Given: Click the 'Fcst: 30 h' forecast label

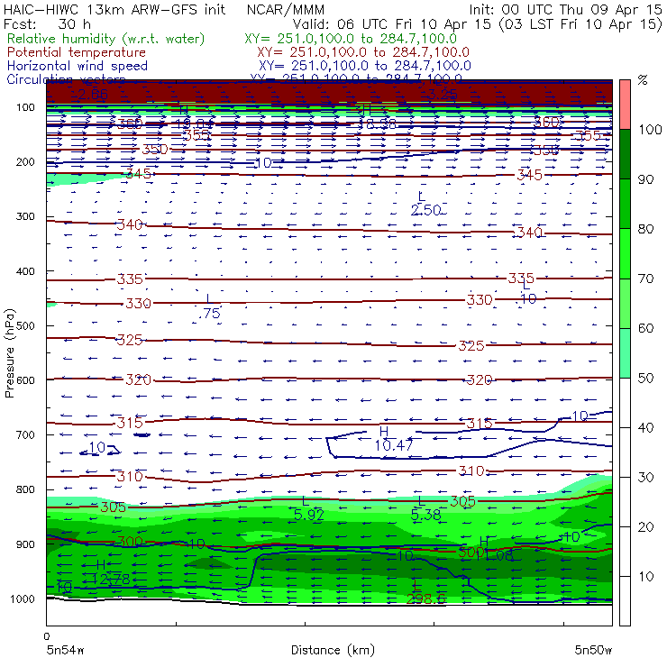Looking at the screenshot, I should click(x=47, y=23).
